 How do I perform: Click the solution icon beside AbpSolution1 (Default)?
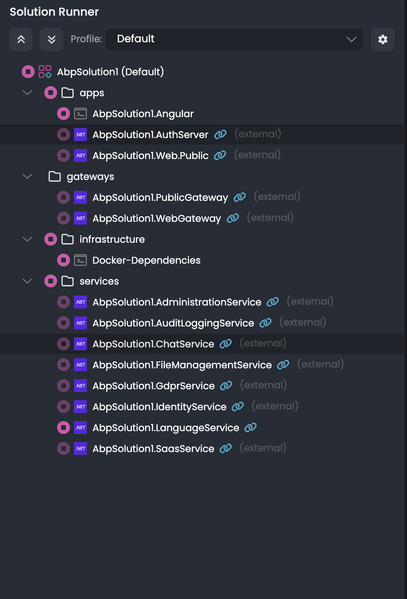click(45, 72)
